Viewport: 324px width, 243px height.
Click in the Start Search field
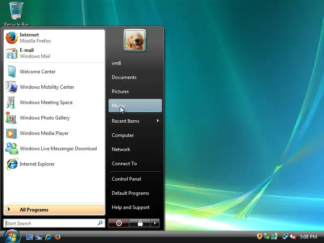[x=54, y=223]
